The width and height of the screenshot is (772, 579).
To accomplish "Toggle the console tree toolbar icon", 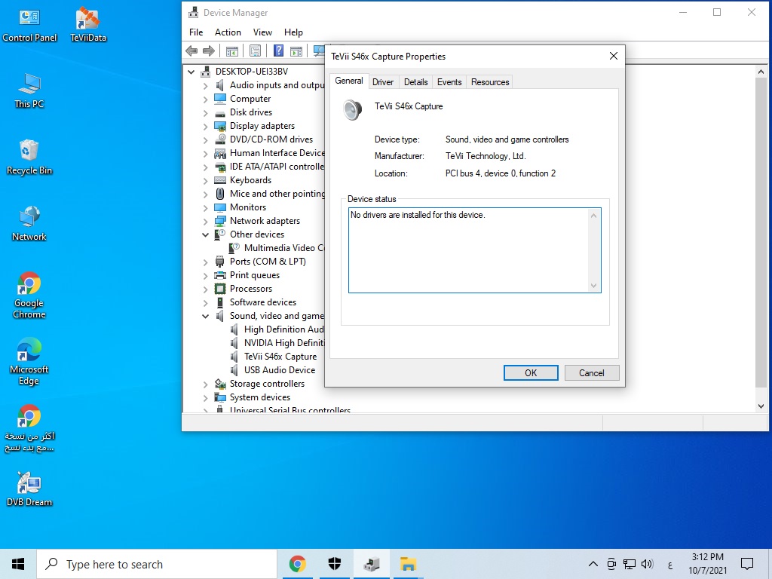I will [x=232, y=51].
